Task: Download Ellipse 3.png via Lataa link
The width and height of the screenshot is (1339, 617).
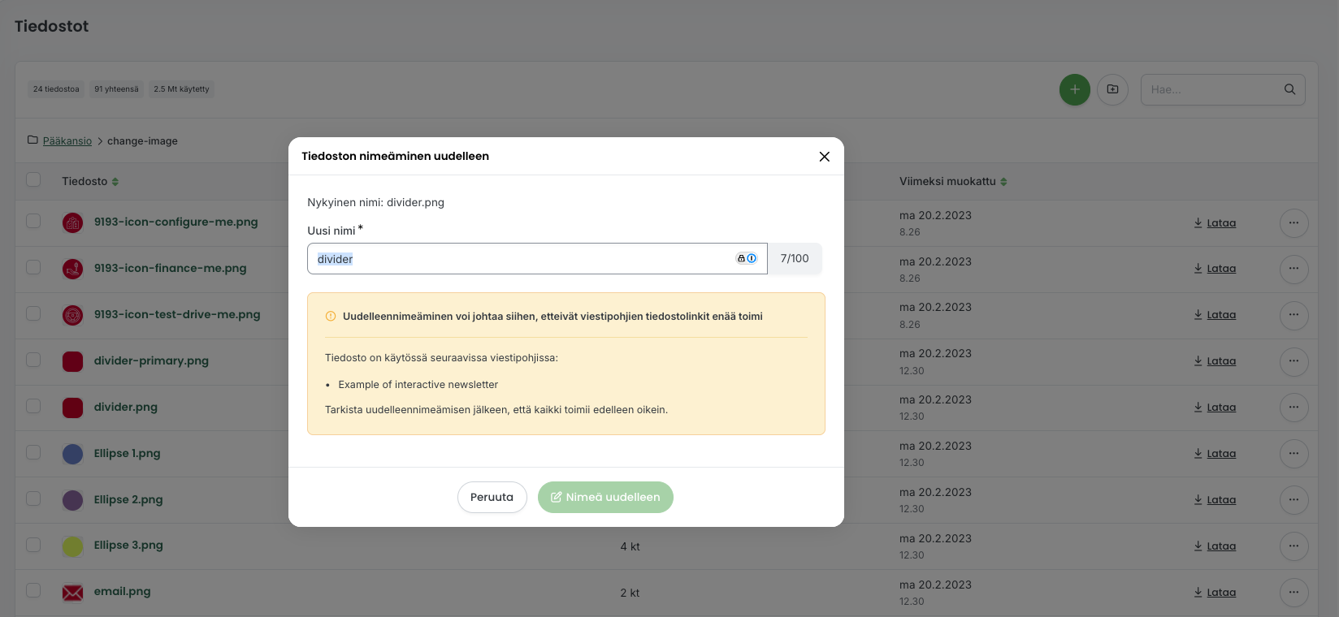Action: (1215, 546)
